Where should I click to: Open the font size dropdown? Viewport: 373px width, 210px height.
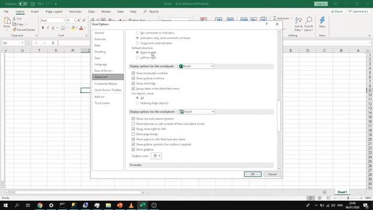pyautogui.click(x=74, y=20)
